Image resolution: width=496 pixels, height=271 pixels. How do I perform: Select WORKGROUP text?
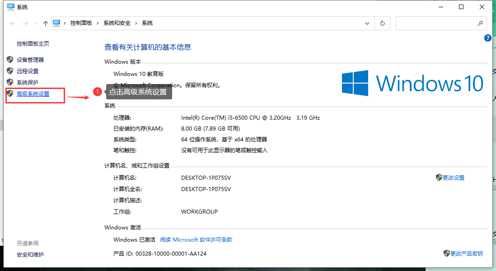[x=199, y=211]
